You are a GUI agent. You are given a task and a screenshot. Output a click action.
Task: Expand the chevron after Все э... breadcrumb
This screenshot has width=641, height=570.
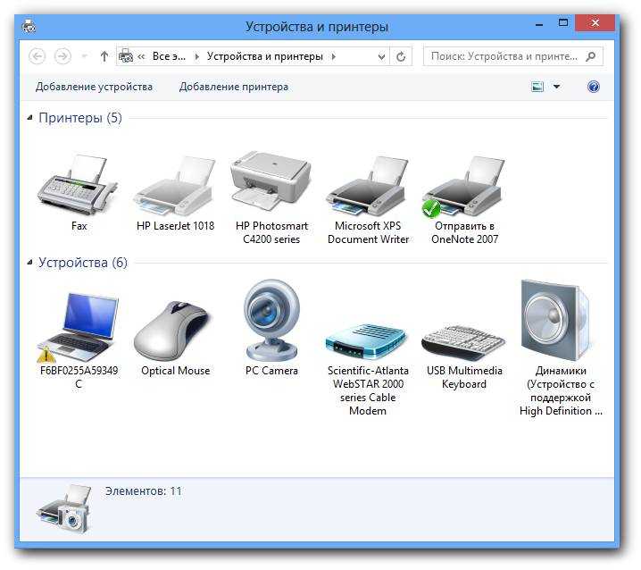196,56
